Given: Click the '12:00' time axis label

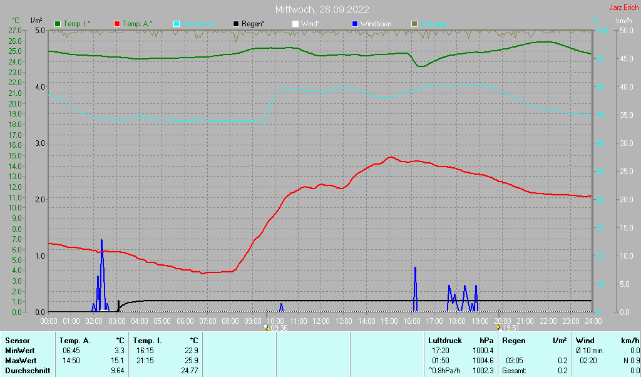Looking at the screenshot, I should [x=320, y=321].
